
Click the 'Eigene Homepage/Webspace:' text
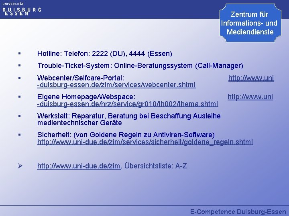(86, 97)
